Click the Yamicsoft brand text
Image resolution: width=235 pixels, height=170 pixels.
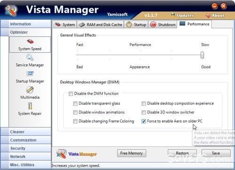point(117,15)
